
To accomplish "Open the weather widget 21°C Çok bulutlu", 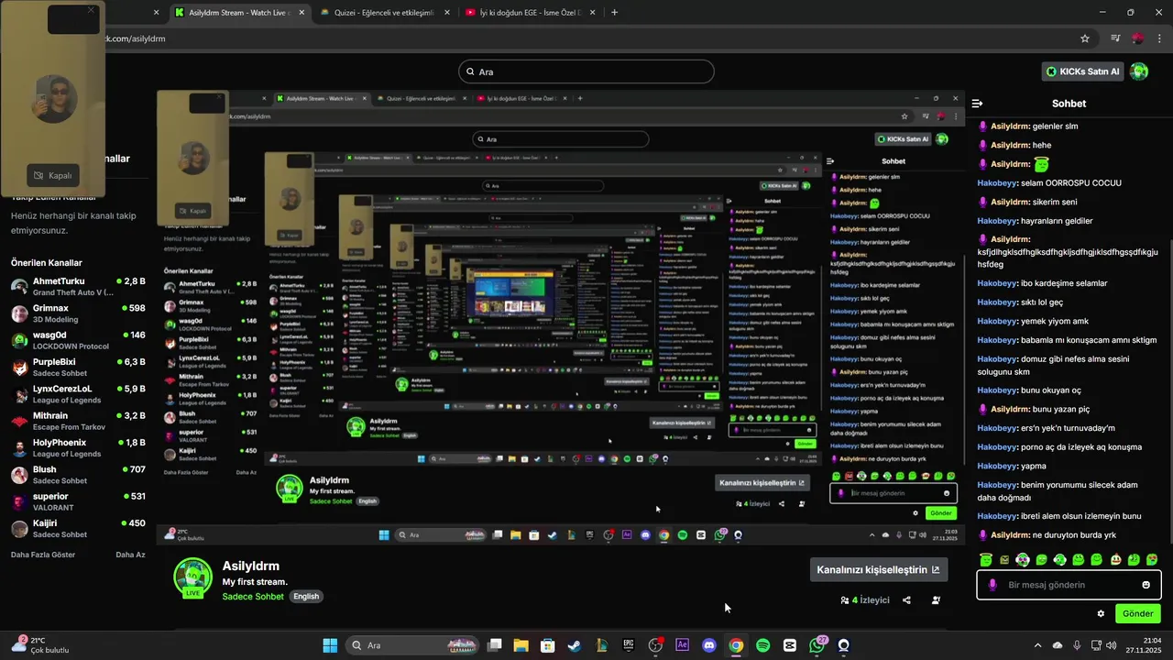I will 40,645.
